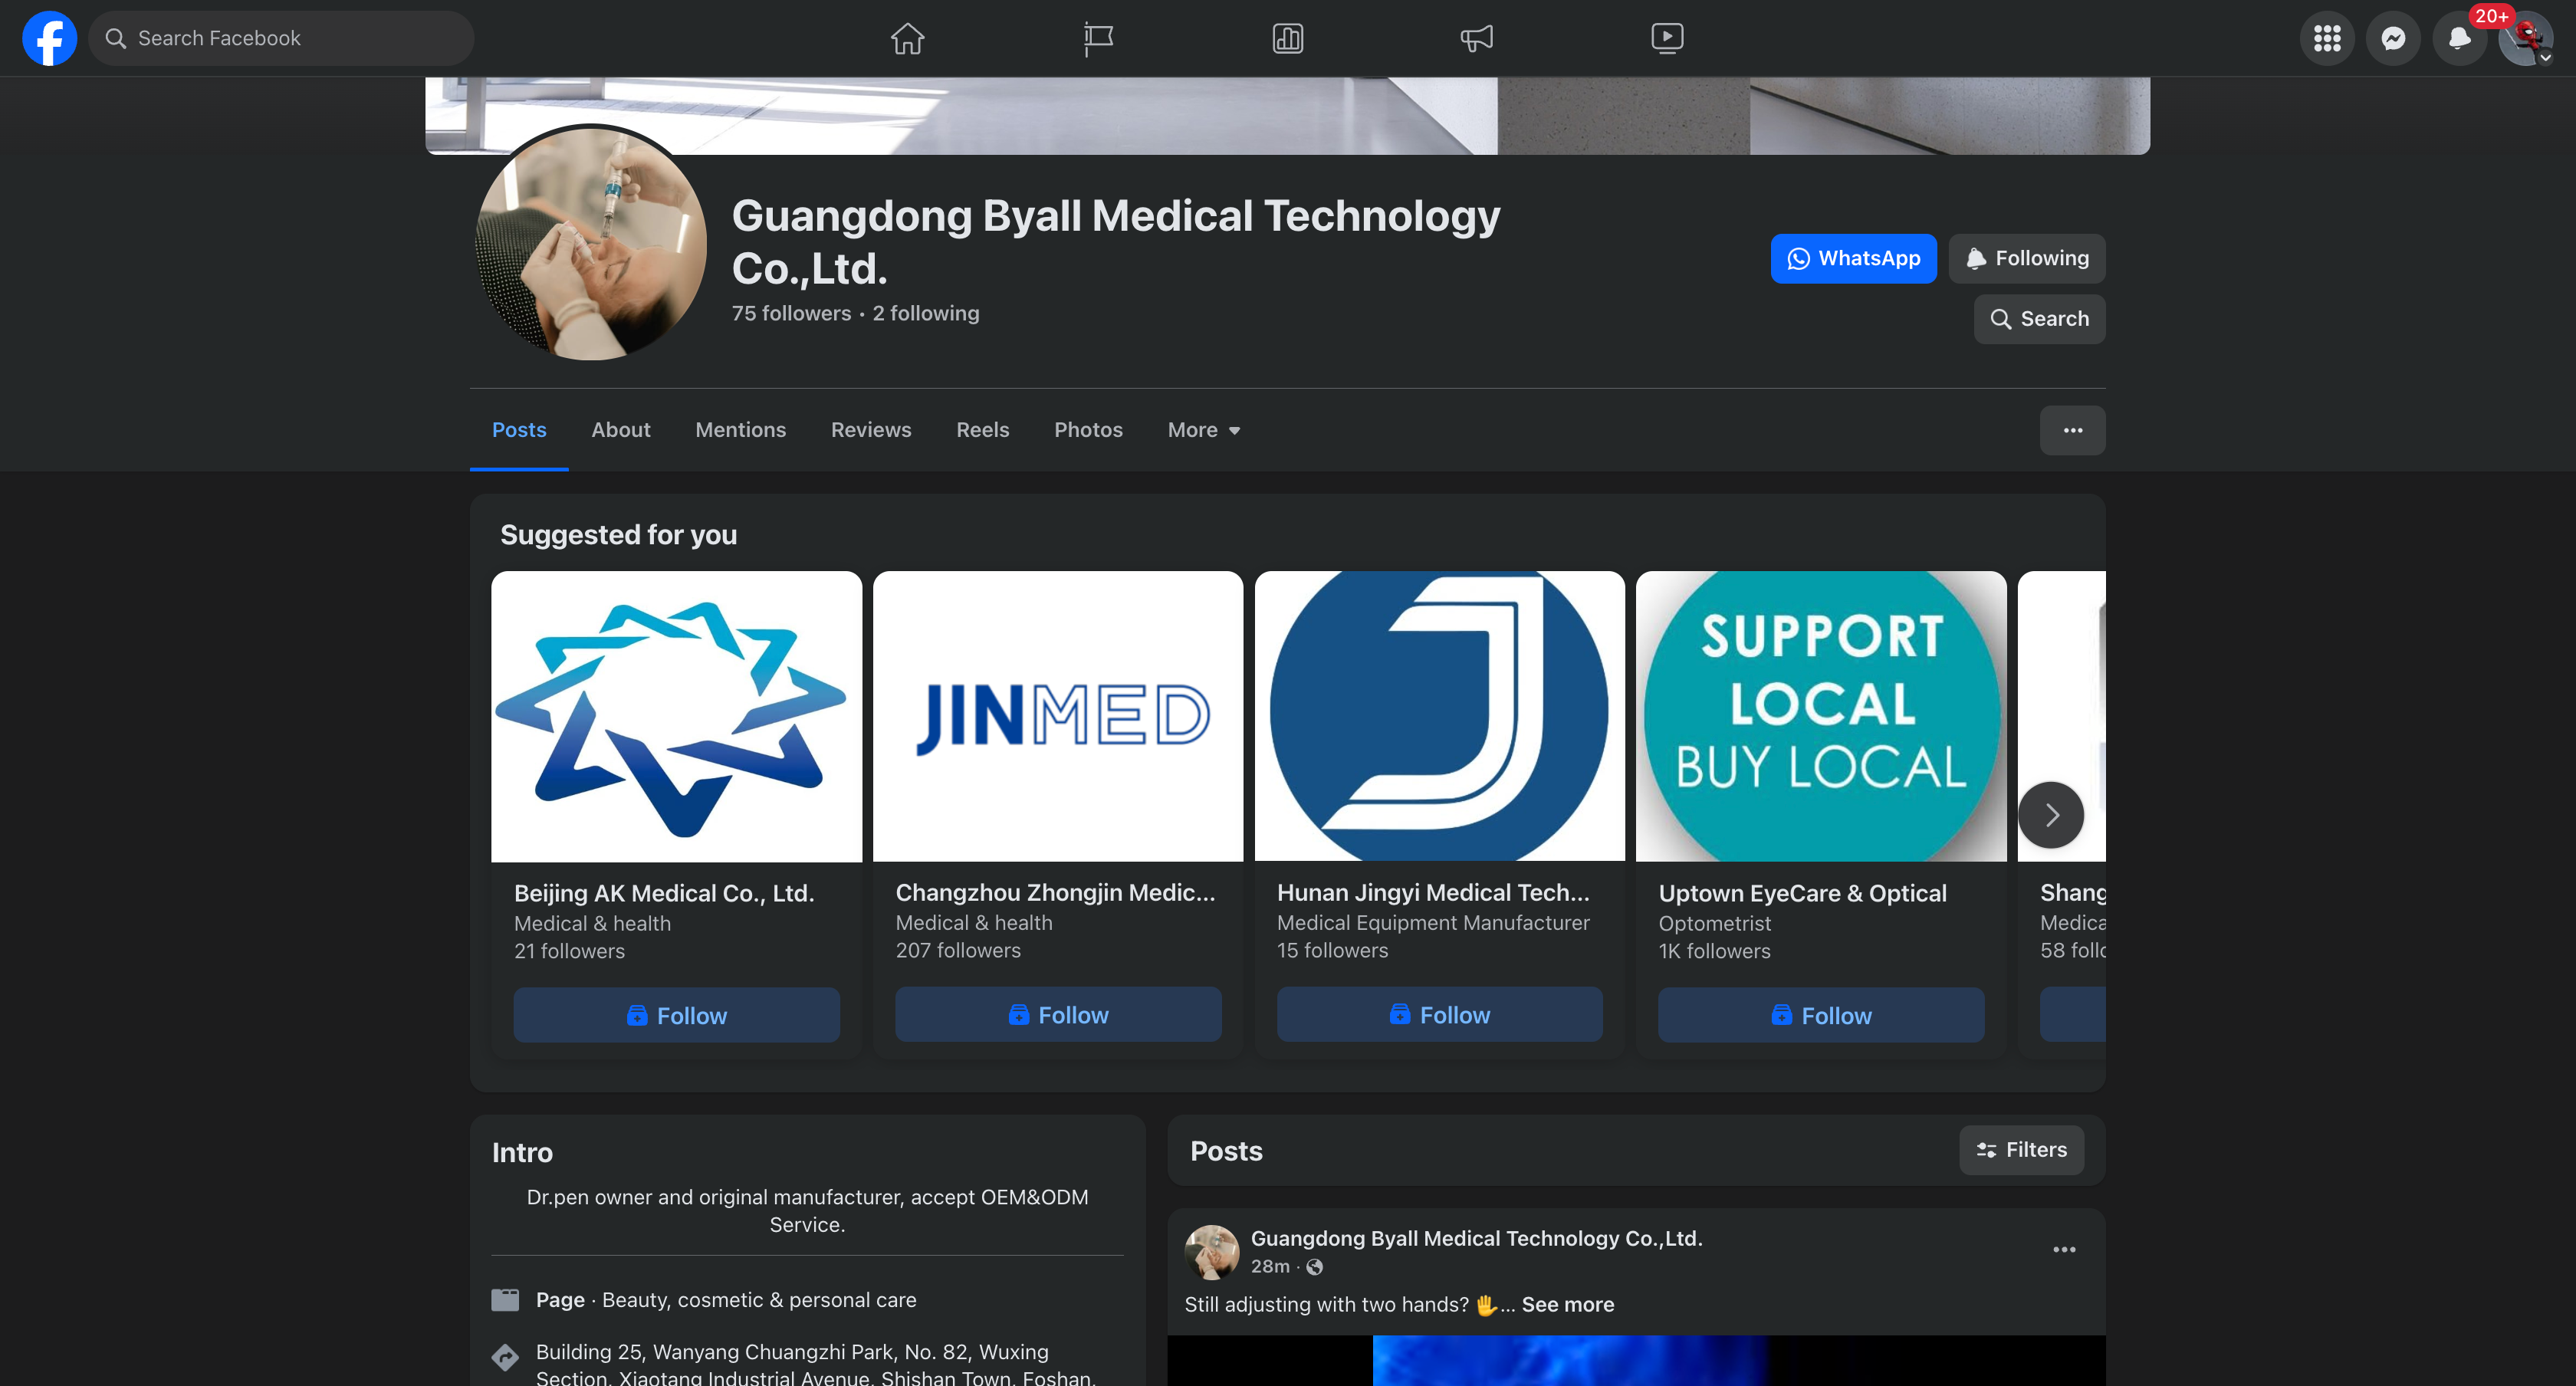Follow Uptown EyeCare & Optical

1820,1015
